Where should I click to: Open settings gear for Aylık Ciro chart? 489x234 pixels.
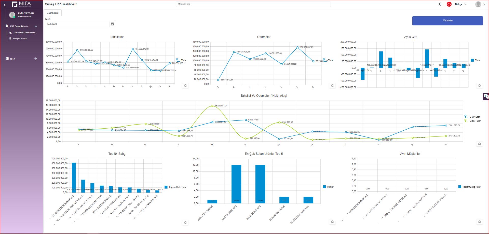tap(479, 86)
